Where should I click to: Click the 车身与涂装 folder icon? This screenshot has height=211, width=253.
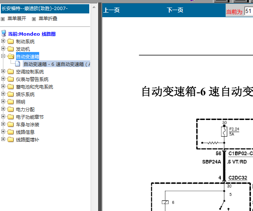tap(11, 125)
